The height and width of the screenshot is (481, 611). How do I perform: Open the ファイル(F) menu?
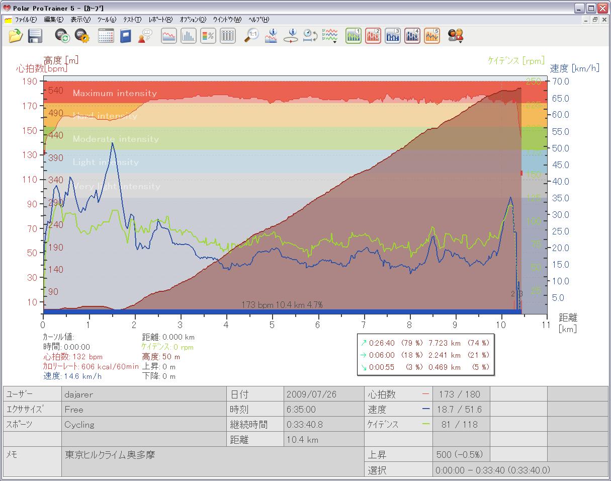26,20
